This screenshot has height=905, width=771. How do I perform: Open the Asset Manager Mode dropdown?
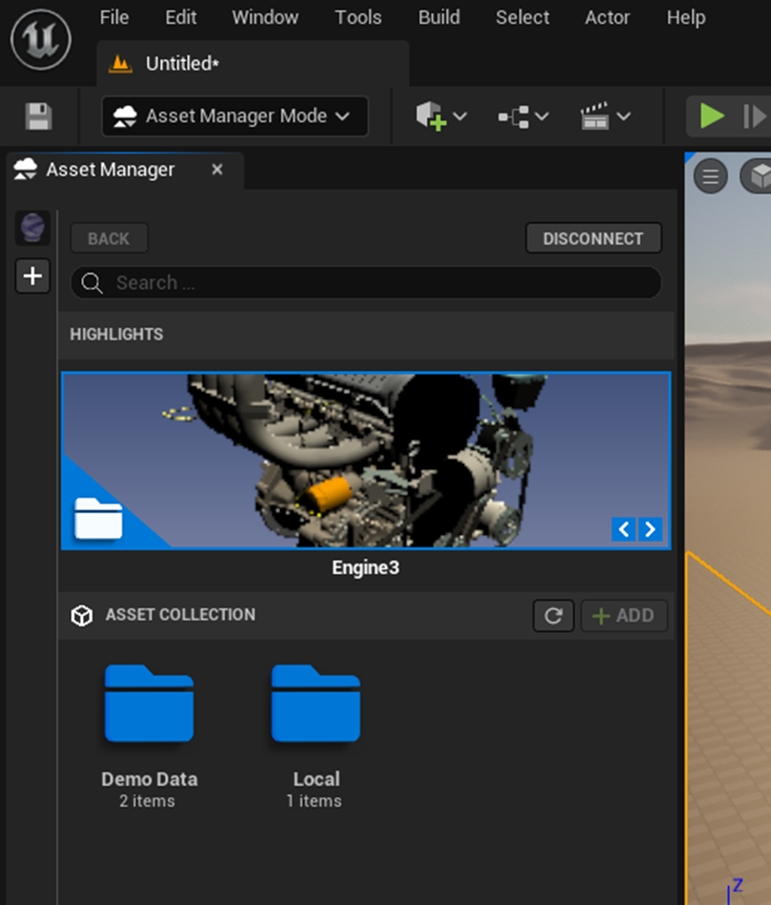pyautogui.click(x=234, y=116)
